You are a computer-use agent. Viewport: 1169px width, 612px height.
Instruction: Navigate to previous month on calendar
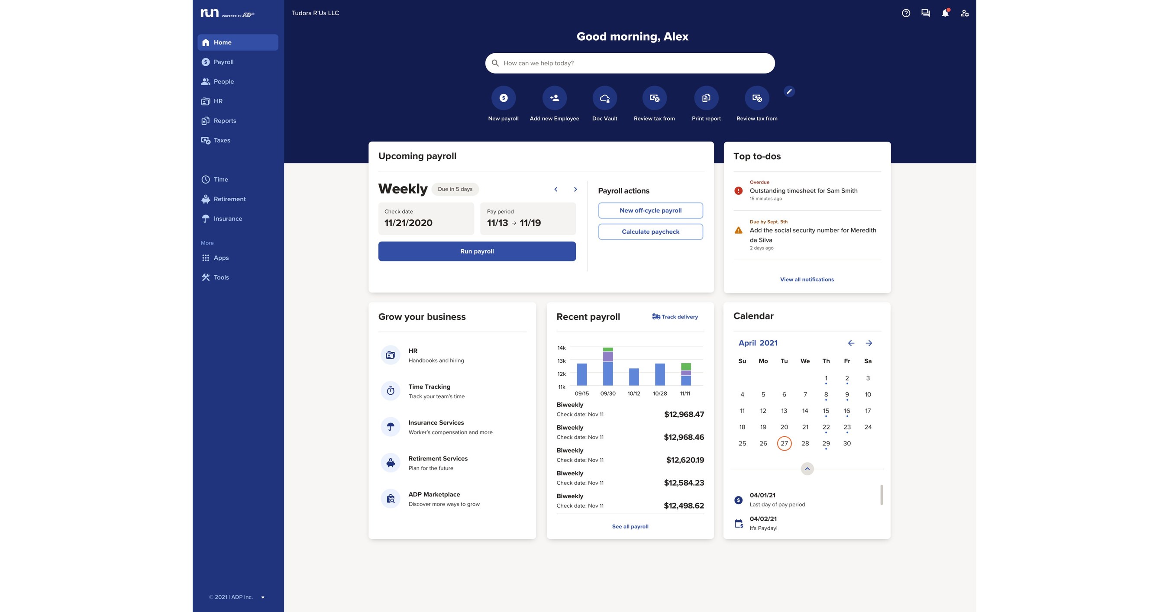tap(850, 343)
